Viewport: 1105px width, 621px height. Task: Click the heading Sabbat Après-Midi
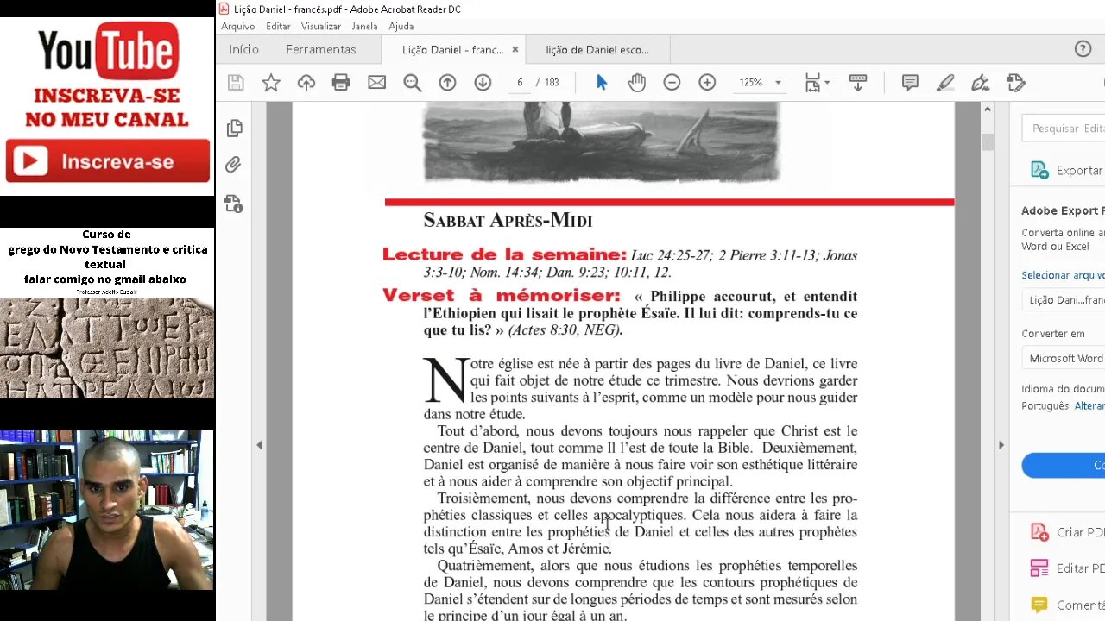click(x=508, y=221)
